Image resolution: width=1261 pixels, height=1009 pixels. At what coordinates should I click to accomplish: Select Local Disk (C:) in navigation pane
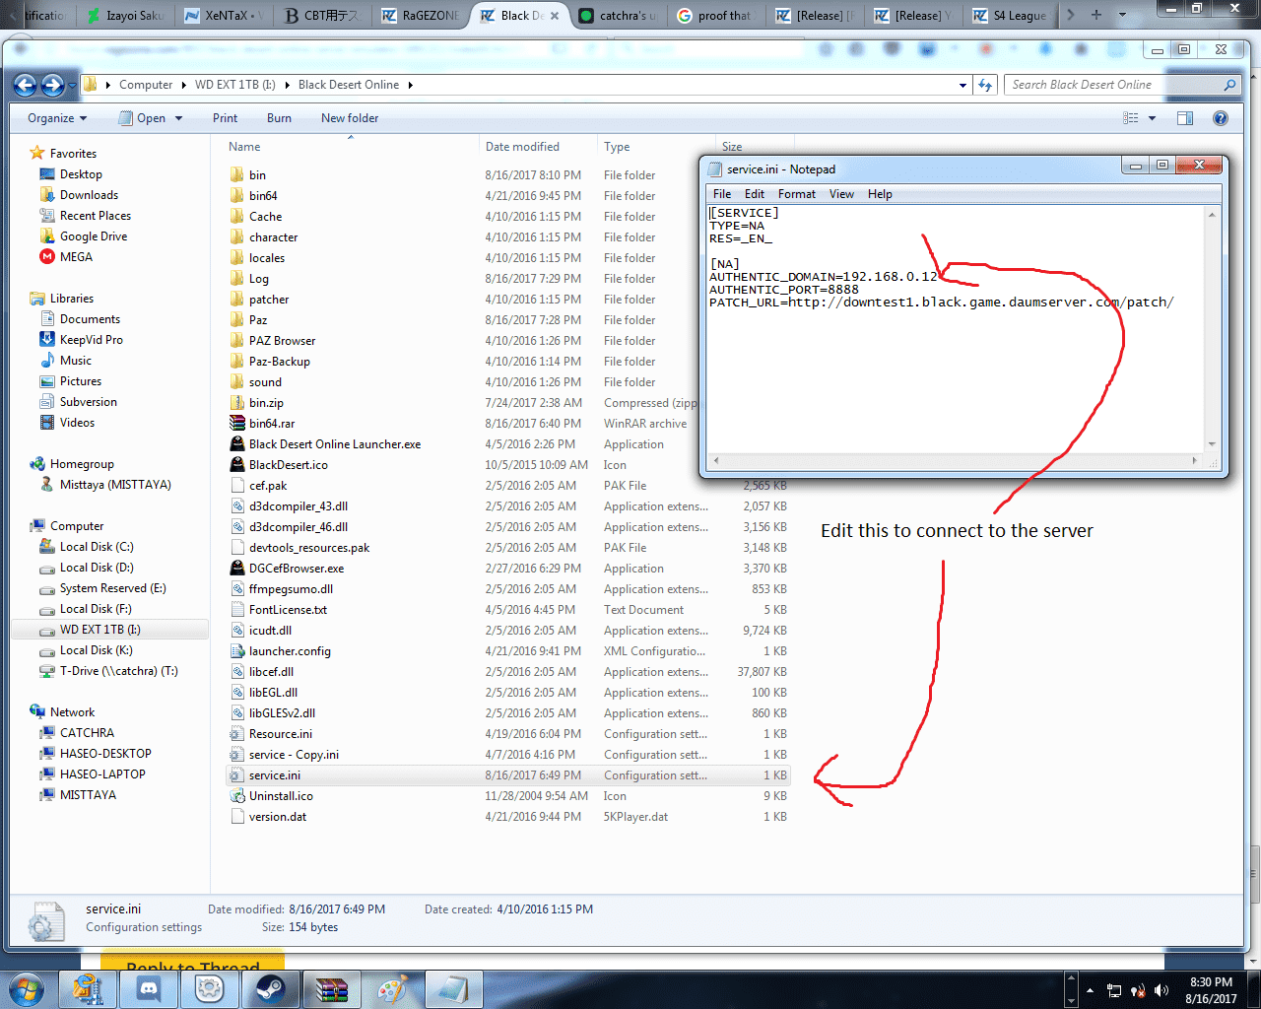[97, 547]
